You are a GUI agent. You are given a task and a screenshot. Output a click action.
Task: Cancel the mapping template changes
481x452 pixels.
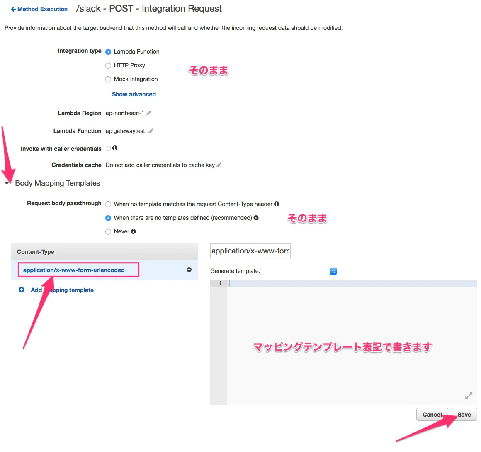pos(432,415)
